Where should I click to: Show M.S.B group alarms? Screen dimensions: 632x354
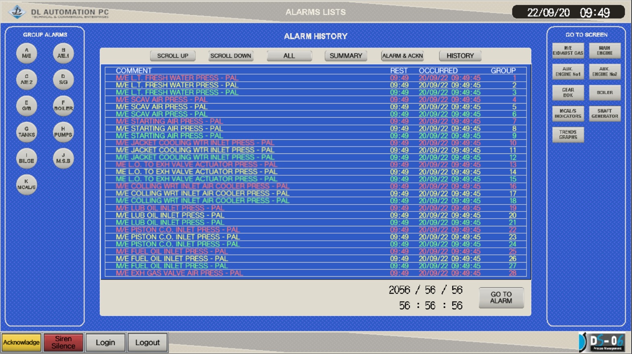pyautogui.click(x=63, y=158)
